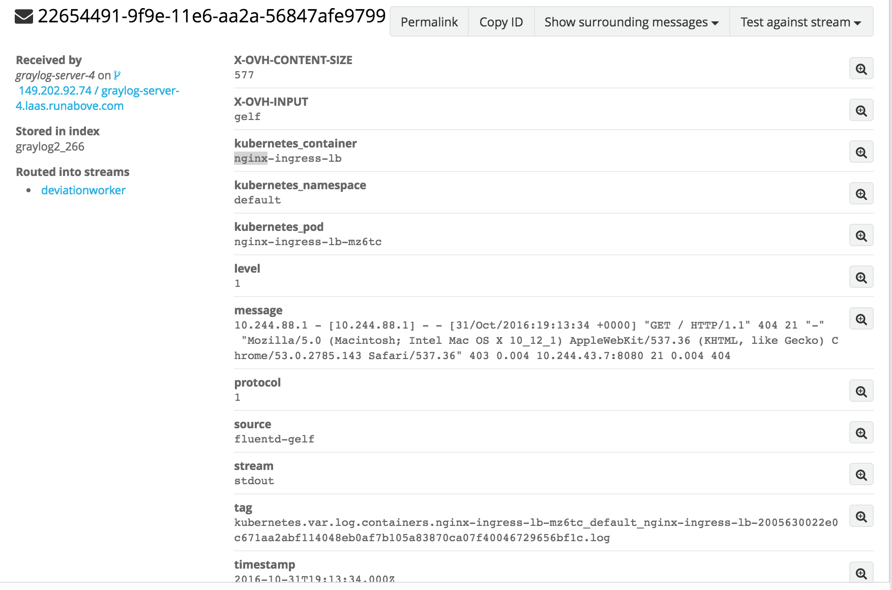Screen dimensions: 892x590
Task: Click the Stored in index label
Action: 57,131
